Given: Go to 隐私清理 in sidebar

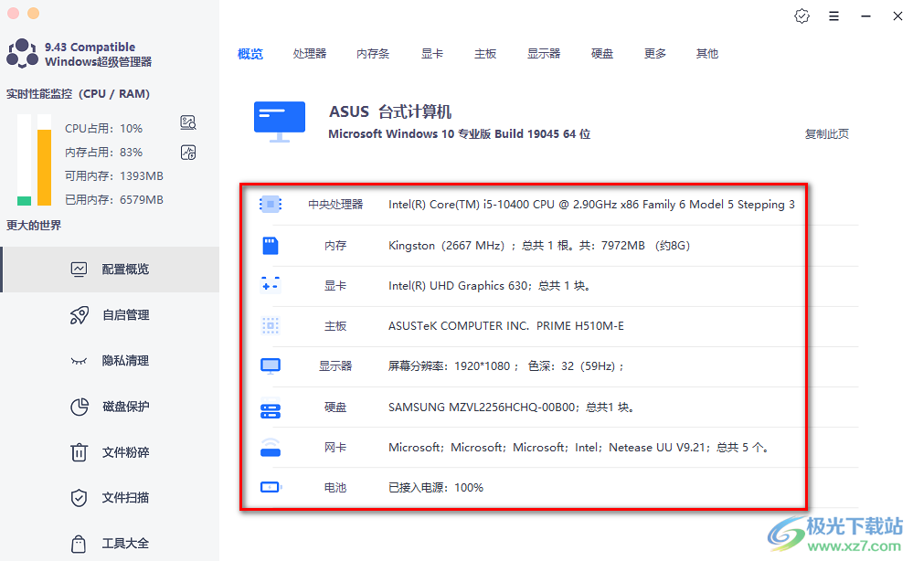Looking at the screenshot, I should coord(125,361).
